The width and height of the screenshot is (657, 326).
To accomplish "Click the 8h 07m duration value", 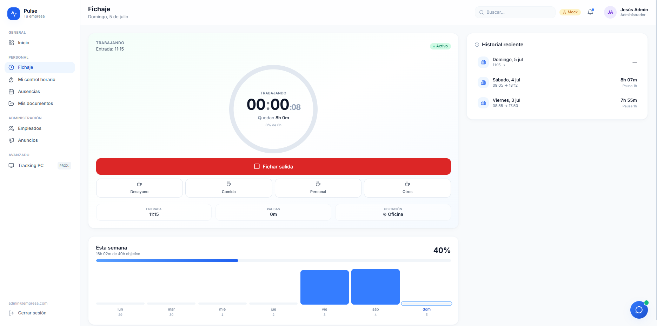I will click(629, 80).
